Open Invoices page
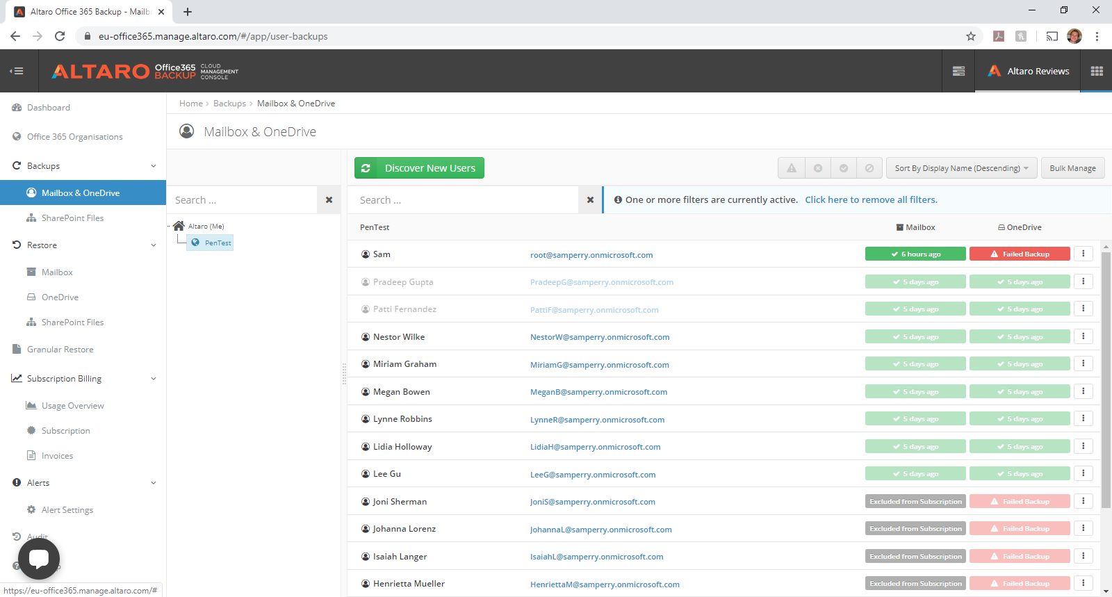 57,456
